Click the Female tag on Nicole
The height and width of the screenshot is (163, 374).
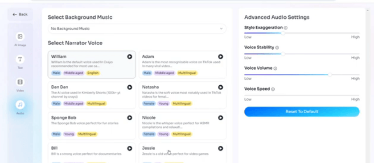149,134
